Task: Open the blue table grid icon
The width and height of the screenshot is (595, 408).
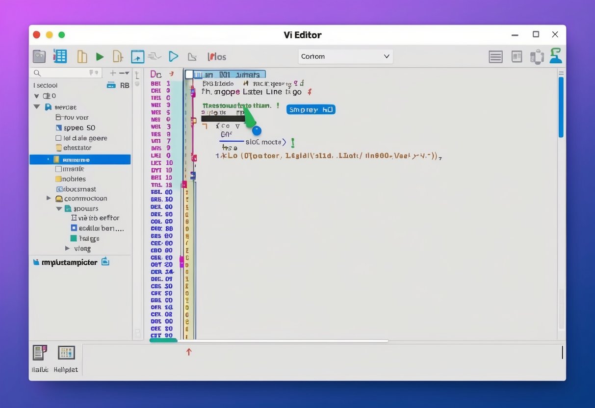Action: click(x=60, y=56)
